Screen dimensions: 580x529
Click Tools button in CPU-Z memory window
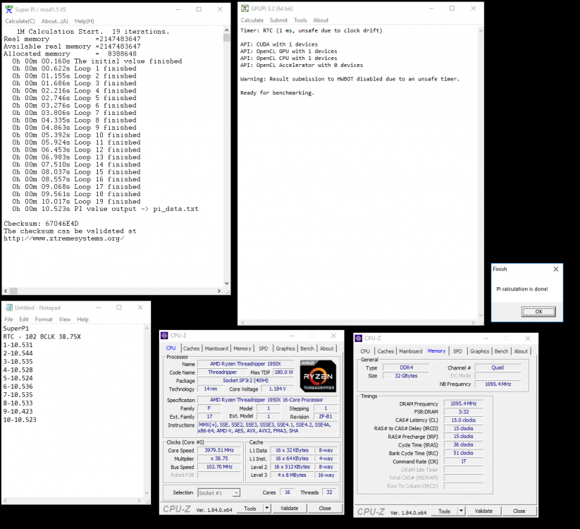coord(444,511)
